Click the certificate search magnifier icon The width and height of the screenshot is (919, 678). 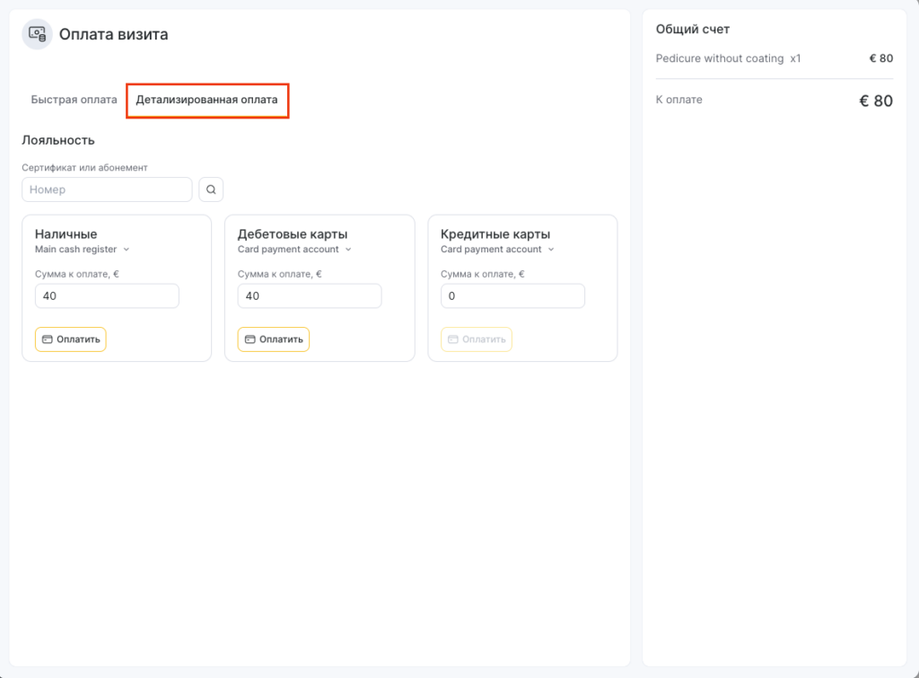click(211, 189)
